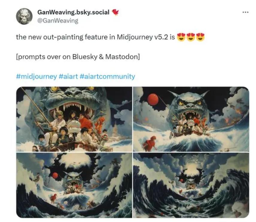Open the #aiart hashtag
Image resolution: width=256 pixels, height=222 pixels.
(x=68, y=76)
